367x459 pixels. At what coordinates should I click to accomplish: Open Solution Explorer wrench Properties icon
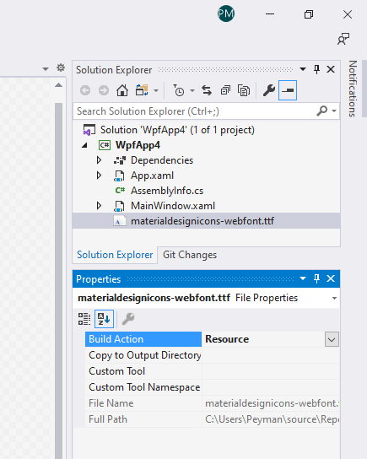pyautogui.click(x=268, y=90)
